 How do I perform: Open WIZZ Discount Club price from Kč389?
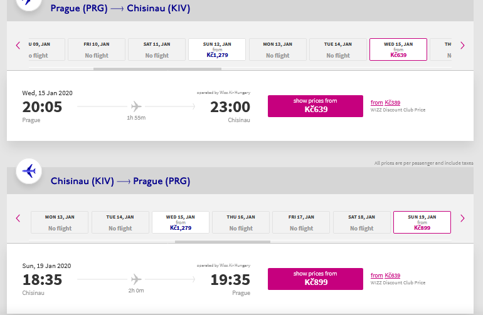pos(385,103)
